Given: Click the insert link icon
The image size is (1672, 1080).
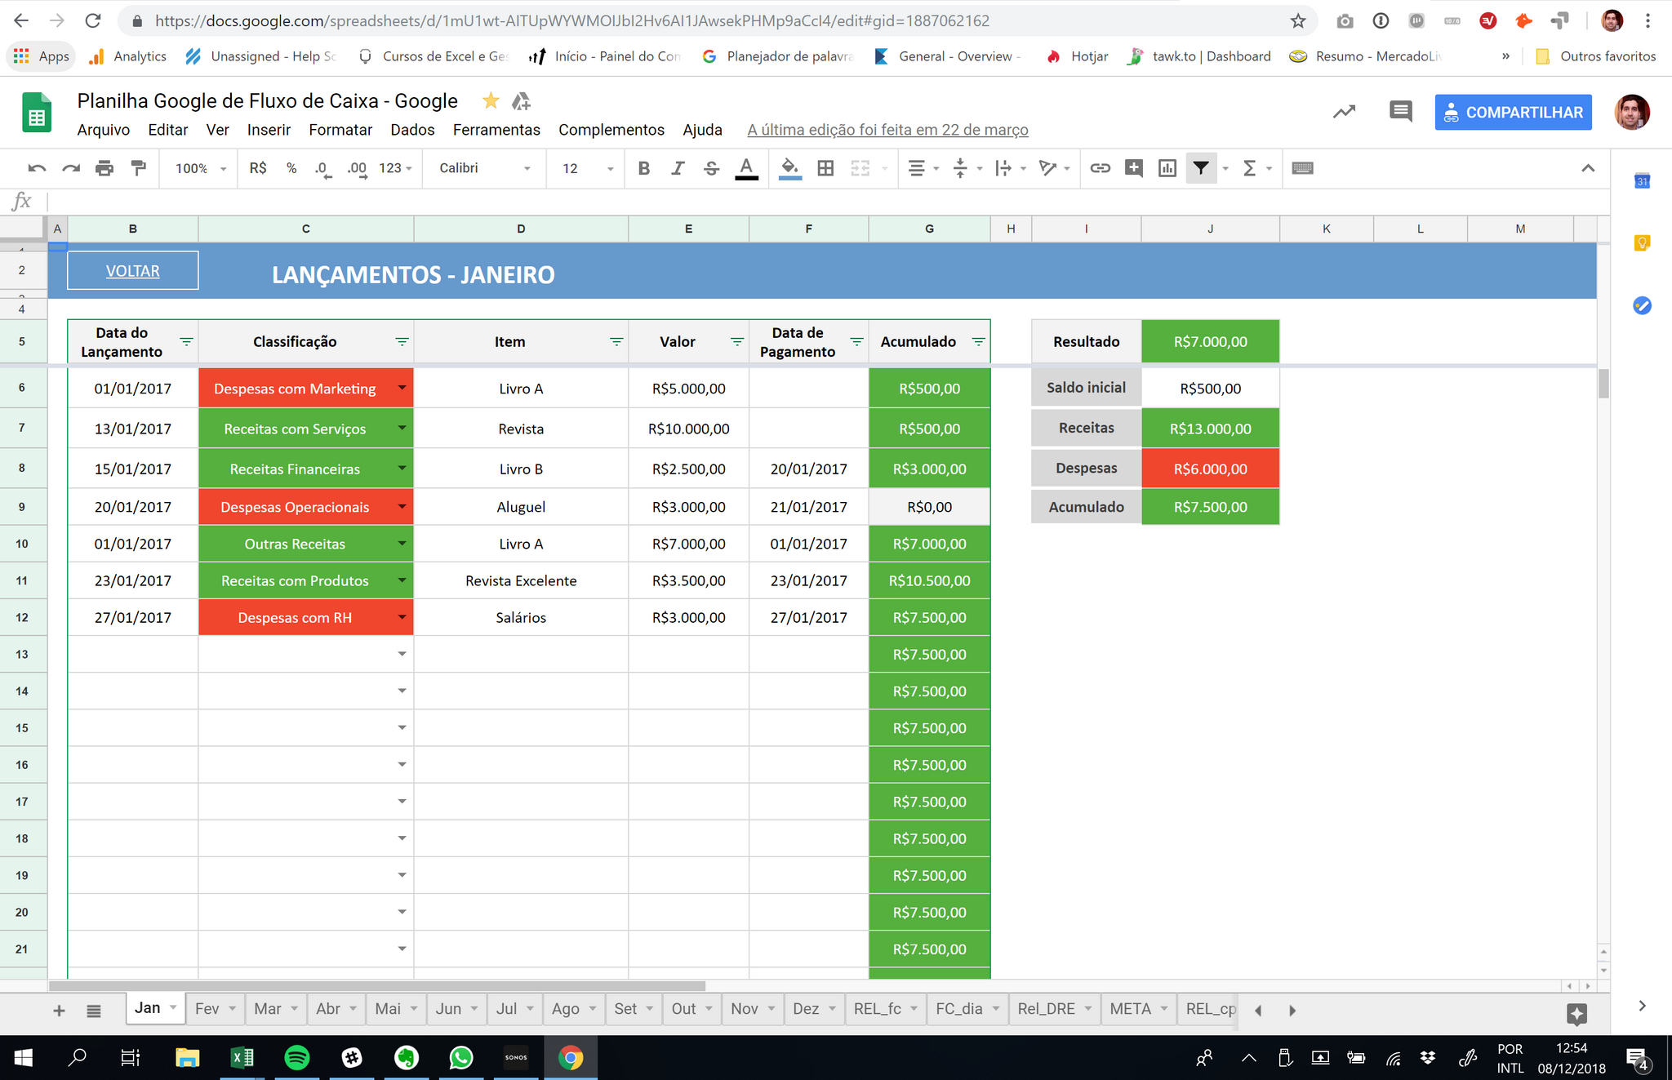Looking at the screenshot, I should click(x=1100, y=168).
